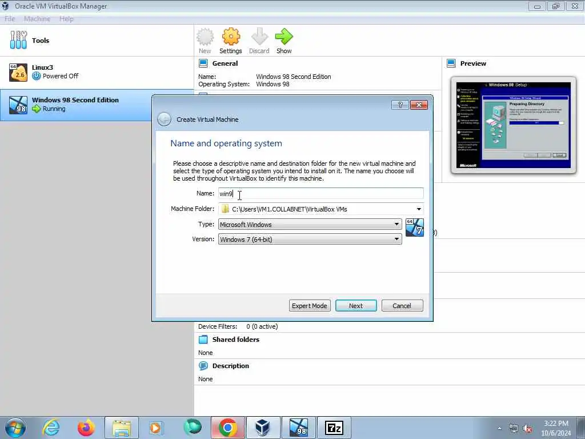Switch to Expert Mode

click(310, 306)
